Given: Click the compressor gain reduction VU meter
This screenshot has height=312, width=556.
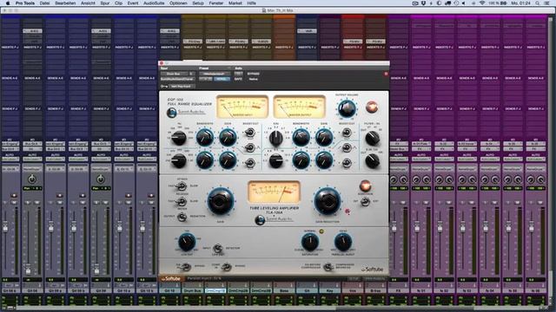Looking at the screenshot, I should point(274,192).
